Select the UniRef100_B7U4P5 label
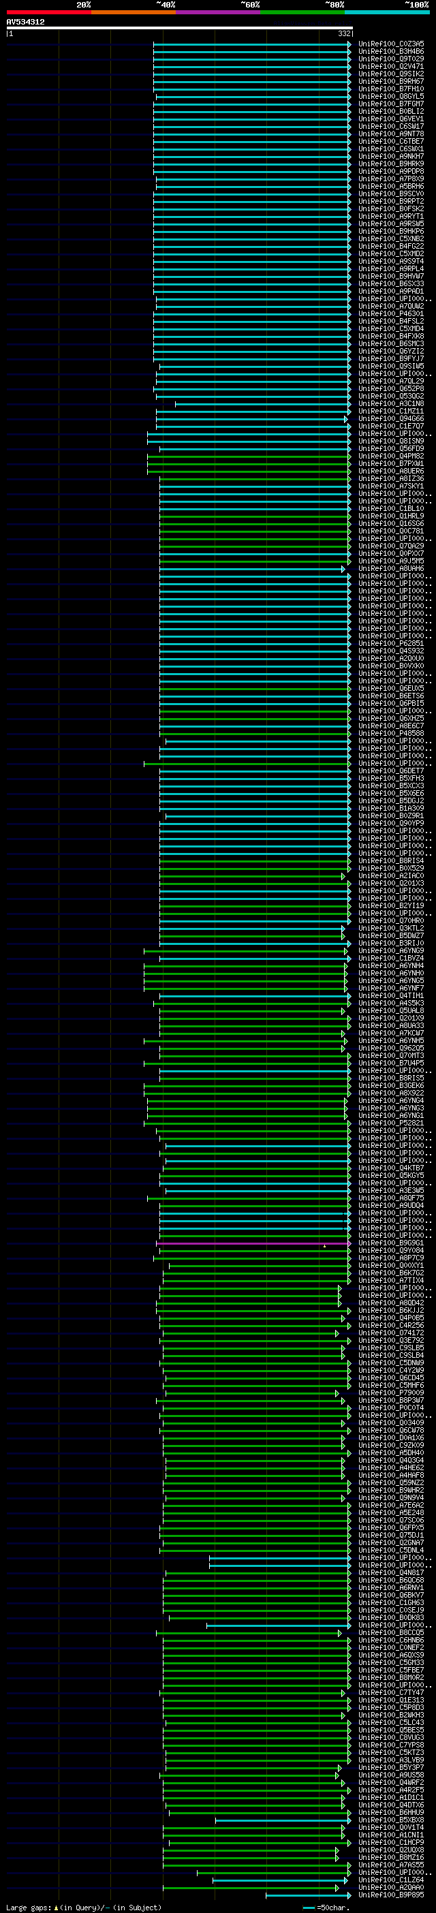 [x=392, y=1063]
